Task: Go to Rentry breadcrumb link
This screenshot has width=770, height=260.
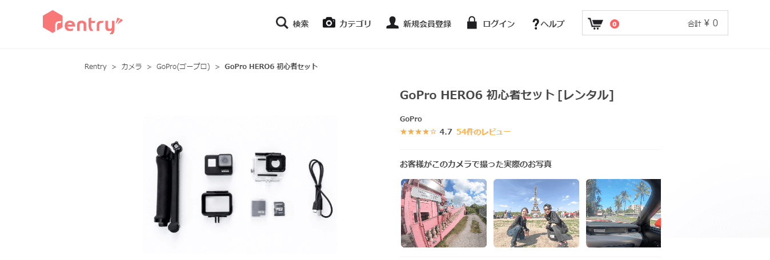Action: pos(95,67)
